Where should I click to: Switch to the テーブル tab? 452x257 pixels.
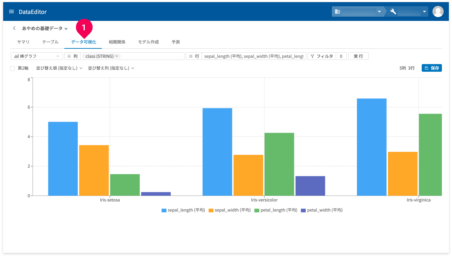click(50, 42)
